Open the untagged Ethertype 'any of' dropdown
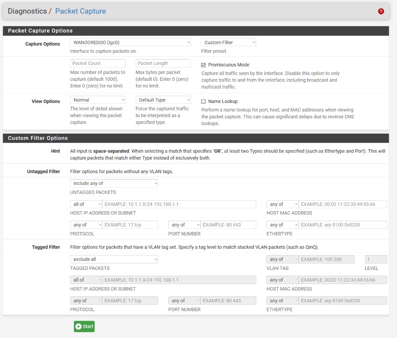 283,225
